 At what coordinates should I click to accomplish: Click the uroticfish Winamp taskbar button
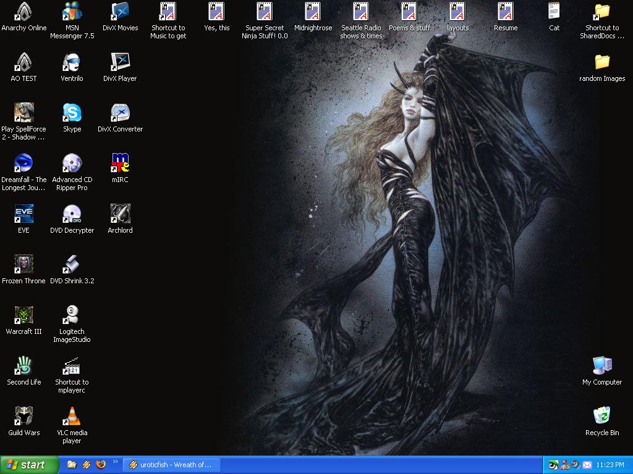tap(171, 465)
